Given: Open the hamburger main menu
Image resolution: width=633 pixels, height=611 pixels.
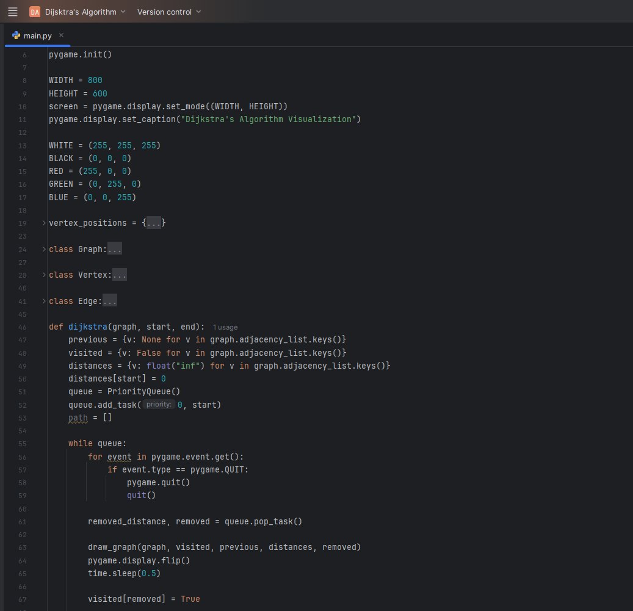Looking at the screenshot, I should pyautogui.click(x=13, y=12).
